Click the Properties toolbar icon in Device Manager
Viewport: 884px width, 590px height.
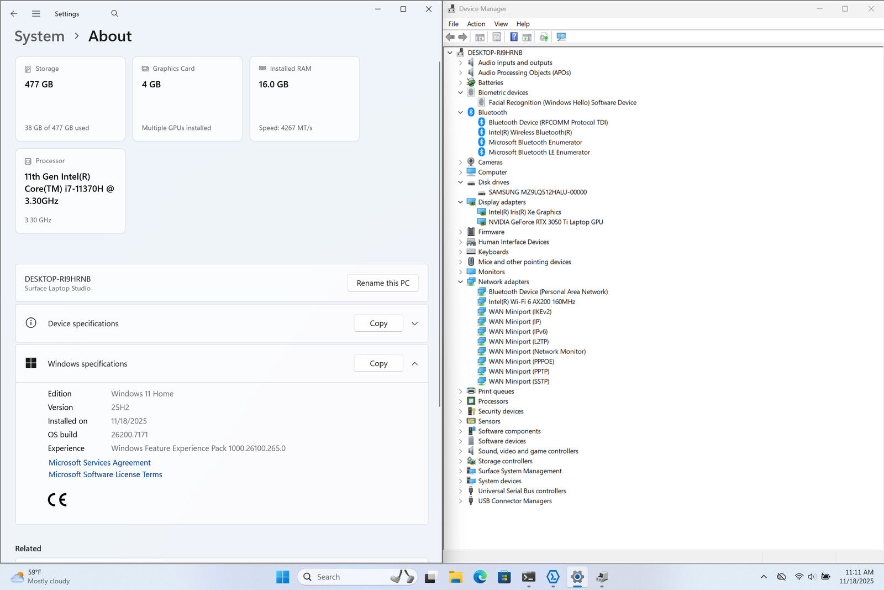pyautogui.click(x=497, y=37)
